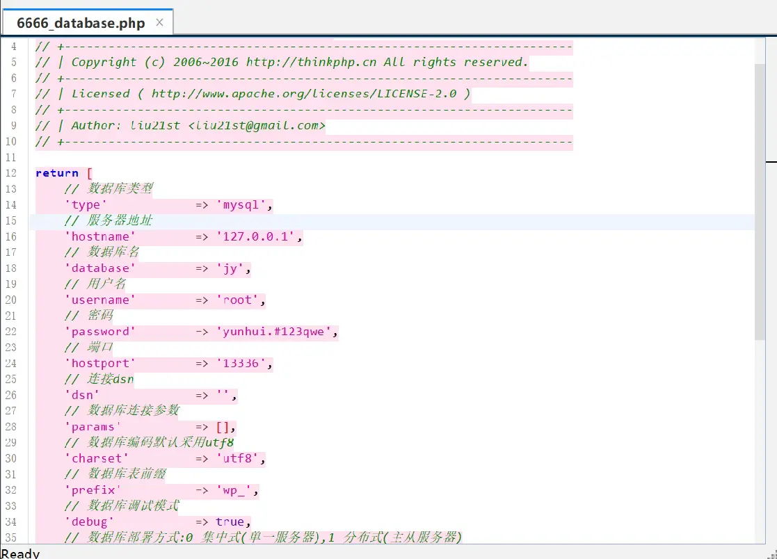Click the 'hostport' key on line 24
Screen dimensions: 777x559
coord(100,364)
